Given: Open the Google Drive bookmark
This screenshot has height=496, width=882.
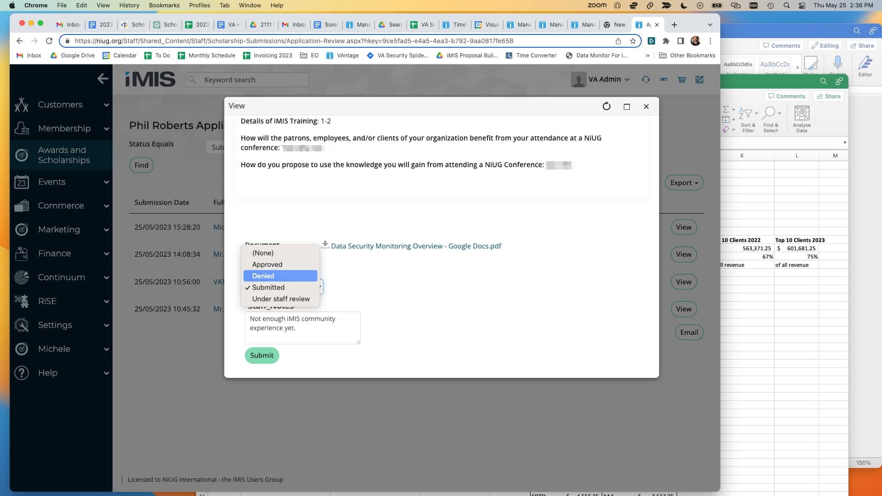Looking at the screenshot, I should (72, 56).
